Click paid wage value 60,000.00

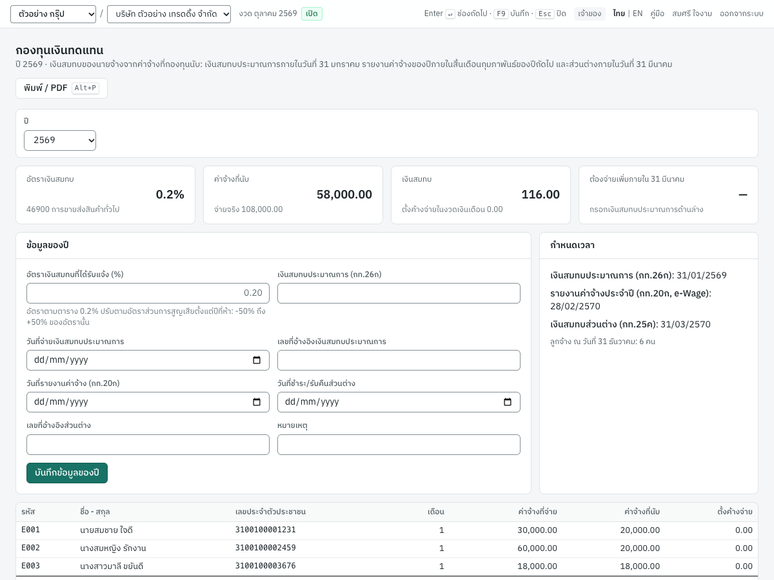[x=537, y=548]
